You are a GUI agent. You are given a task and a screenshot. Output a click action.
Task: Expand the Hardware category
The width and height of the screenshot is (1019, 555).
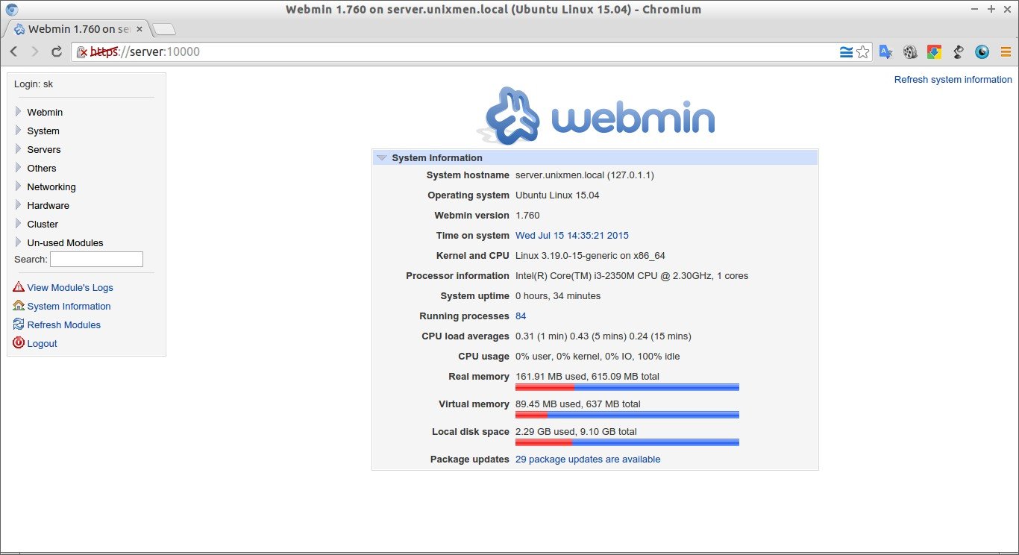click(x=19, y=205)
